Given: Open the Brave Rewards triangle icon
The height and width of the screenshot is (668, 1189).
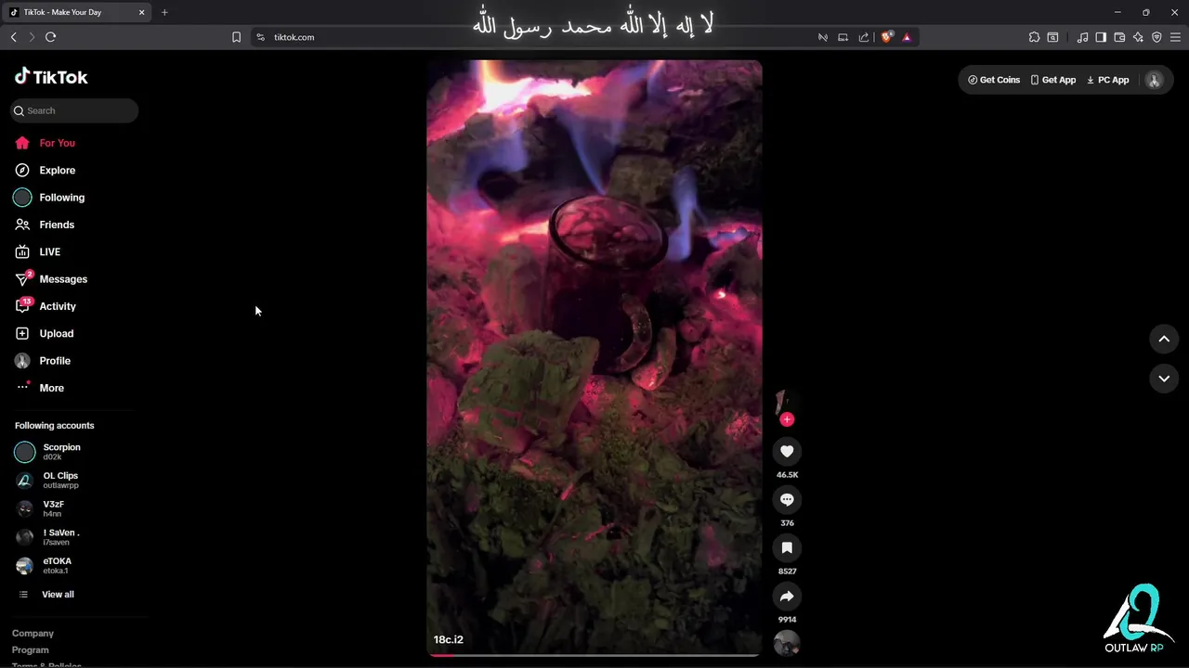Looking at the screenshot, I should [x=907, y=37].
